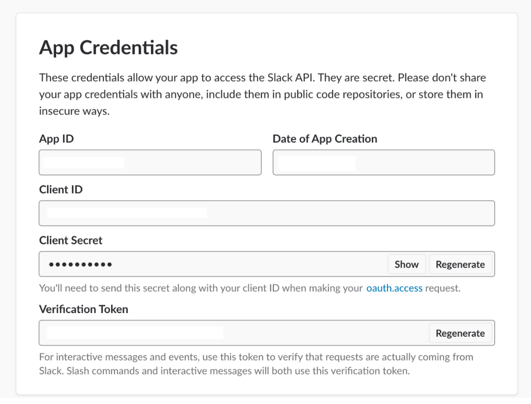531x404 pixels.
Task: Click the helper text below Client Secret
Action: (x=202, y=288)
